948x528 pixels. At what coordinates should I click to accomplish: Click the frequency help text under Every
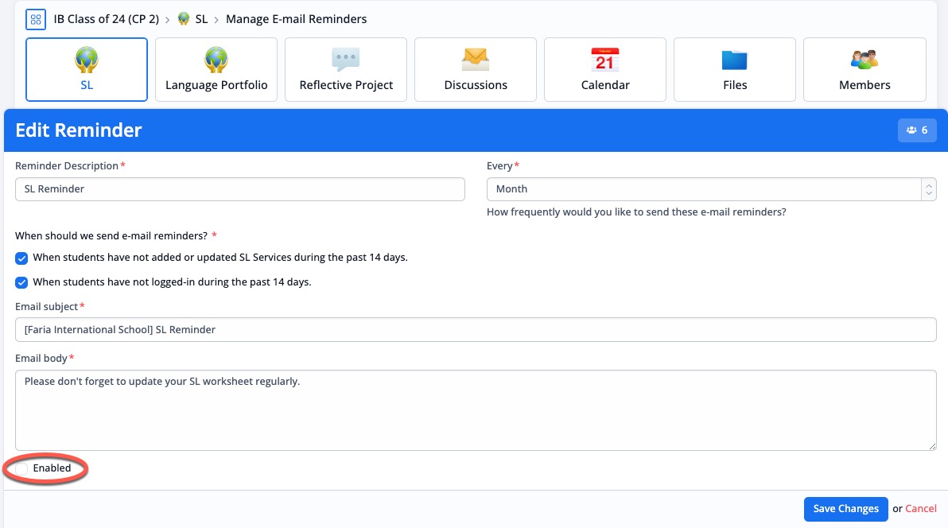636,212
